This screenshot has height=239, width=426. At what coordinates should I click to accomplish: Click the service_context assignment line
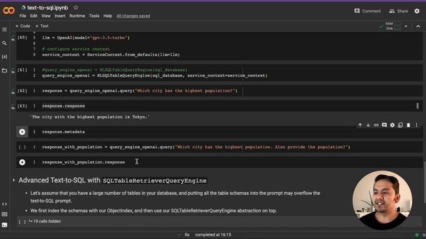click(111, 54)
